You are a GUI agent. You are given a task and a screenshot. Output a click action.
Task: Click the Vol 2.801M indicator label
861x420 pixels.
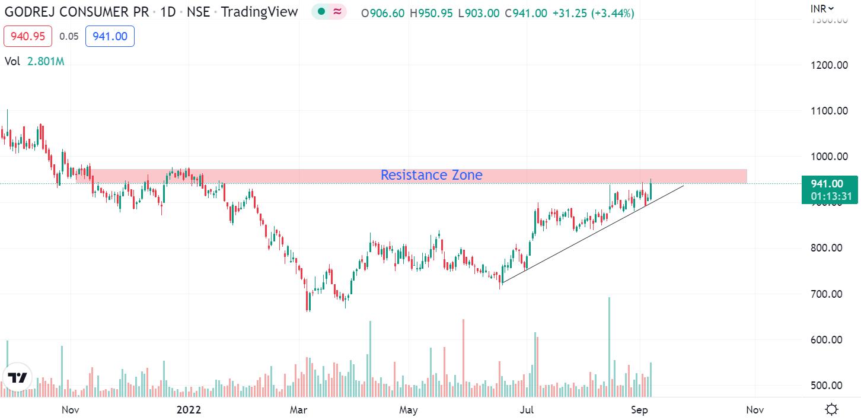point(34,61)
